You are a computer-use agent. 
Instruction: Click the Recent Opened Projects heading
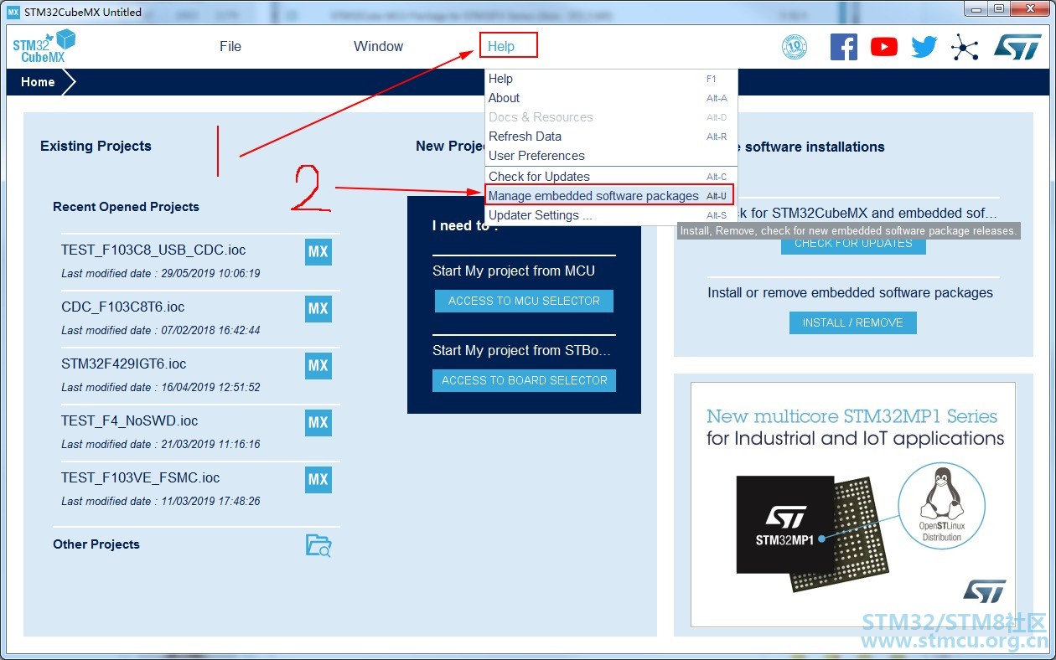tap(126, 207)
